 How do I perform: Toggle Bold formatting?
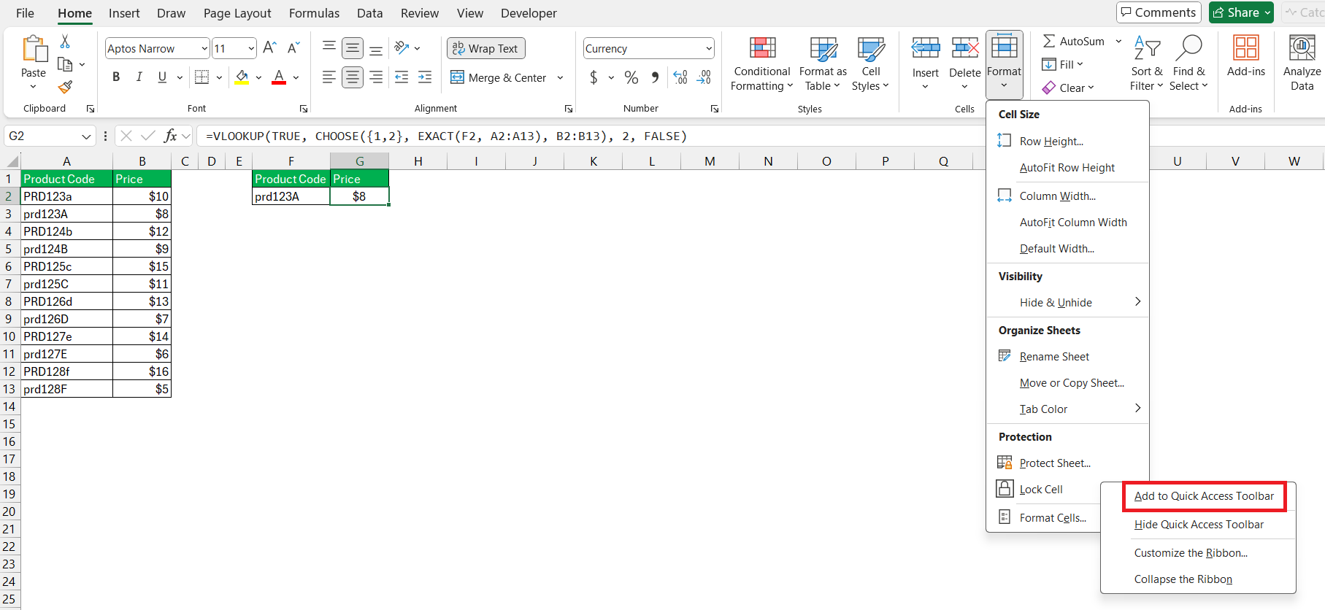click(116, 77)
